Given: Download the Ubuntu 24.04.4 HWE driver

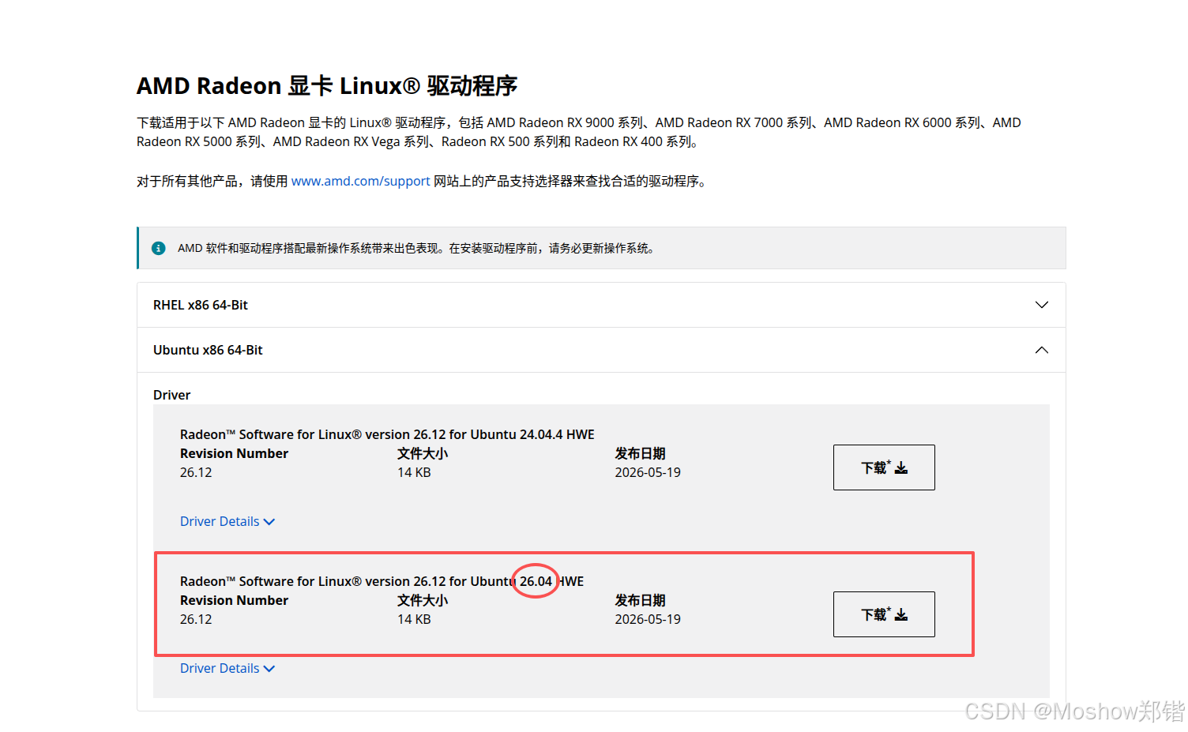Looking at the screenshot, I should point(884,467).
